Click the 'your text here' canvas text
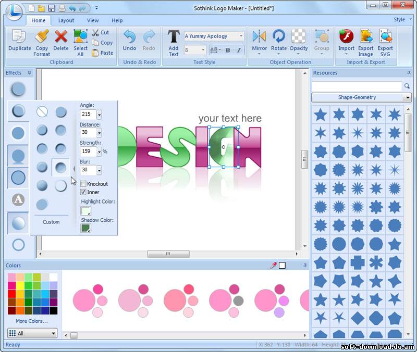 [230, 118]
